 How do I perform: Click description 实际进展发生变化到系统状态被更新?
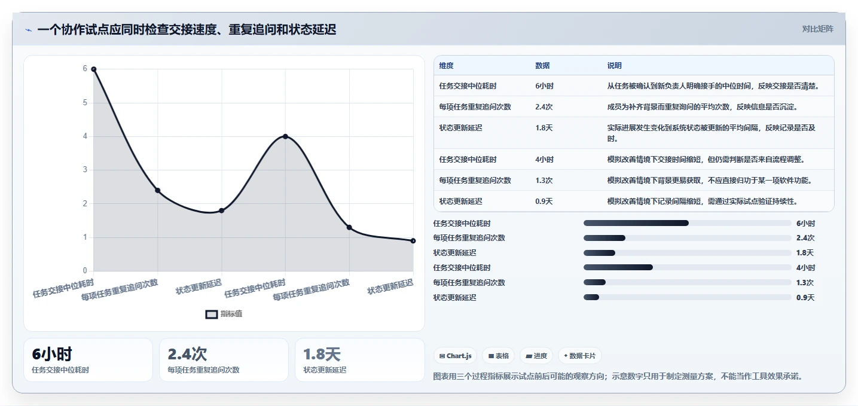[712, 133]
